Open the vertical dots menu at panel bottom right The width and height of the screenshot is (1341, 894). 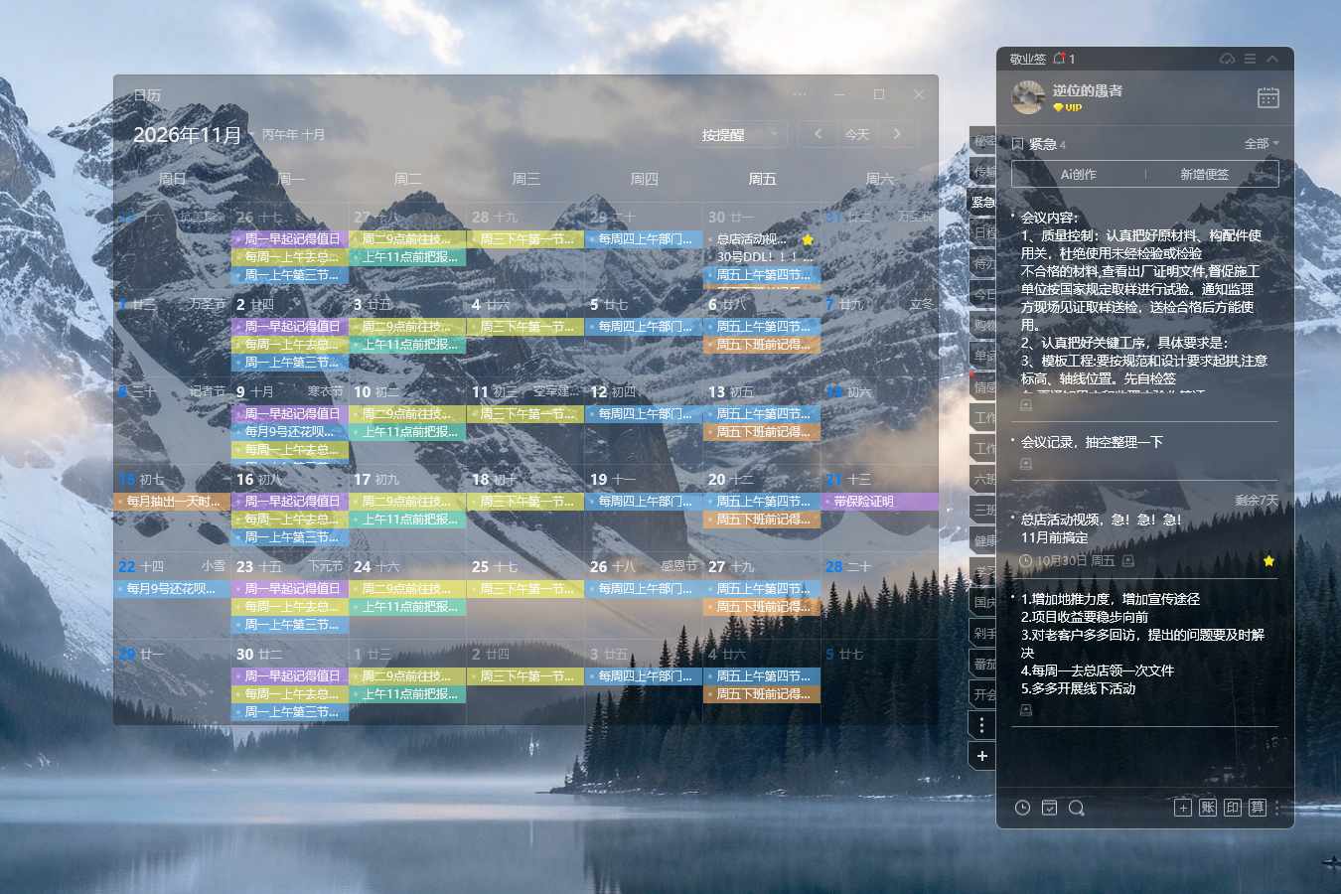click(x=1277, y=808)
